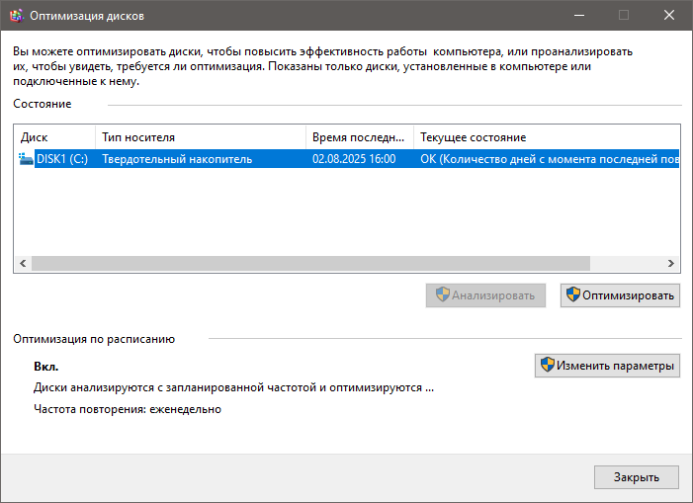The height and width of the screenshot is (503, 693).
Task: Close the window with the title bar X
Action: tap(669, 15)
